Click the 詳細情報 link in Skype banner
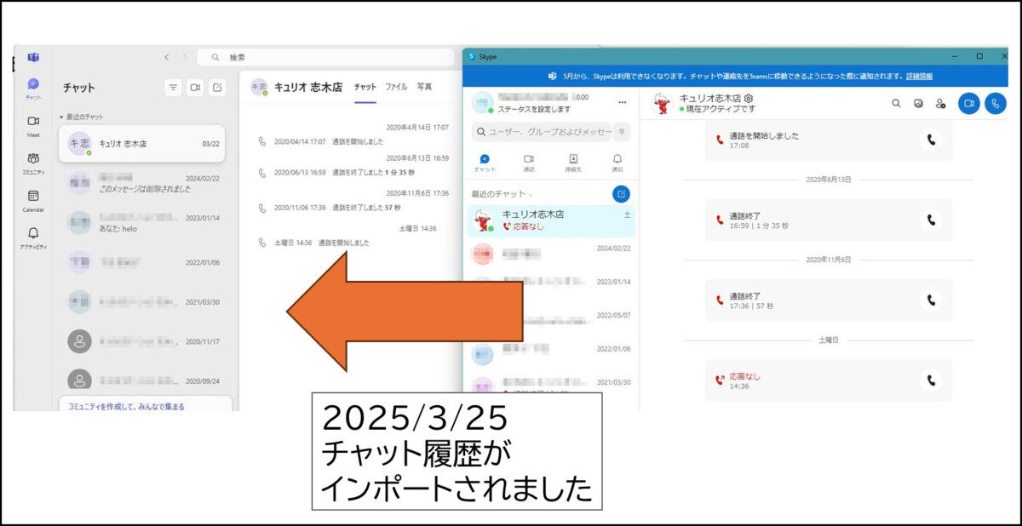The image size is (1022, 526). click(x=919, y=76)
